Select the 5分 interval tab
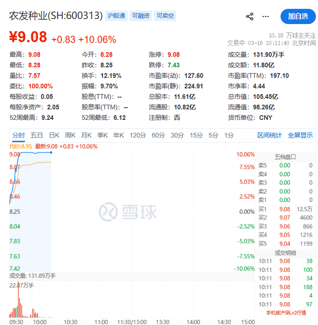Viewport: 318px width, 325px height. (x=214, y=135)
